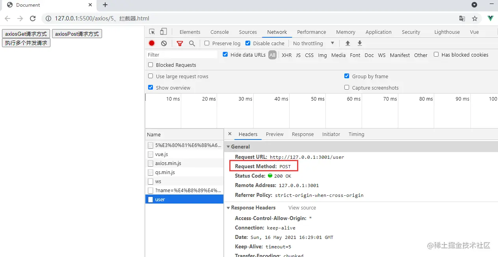This screenshot has width=498, height=257.
Task: Filter requests by WS type
Action: (x=382, y=55)
